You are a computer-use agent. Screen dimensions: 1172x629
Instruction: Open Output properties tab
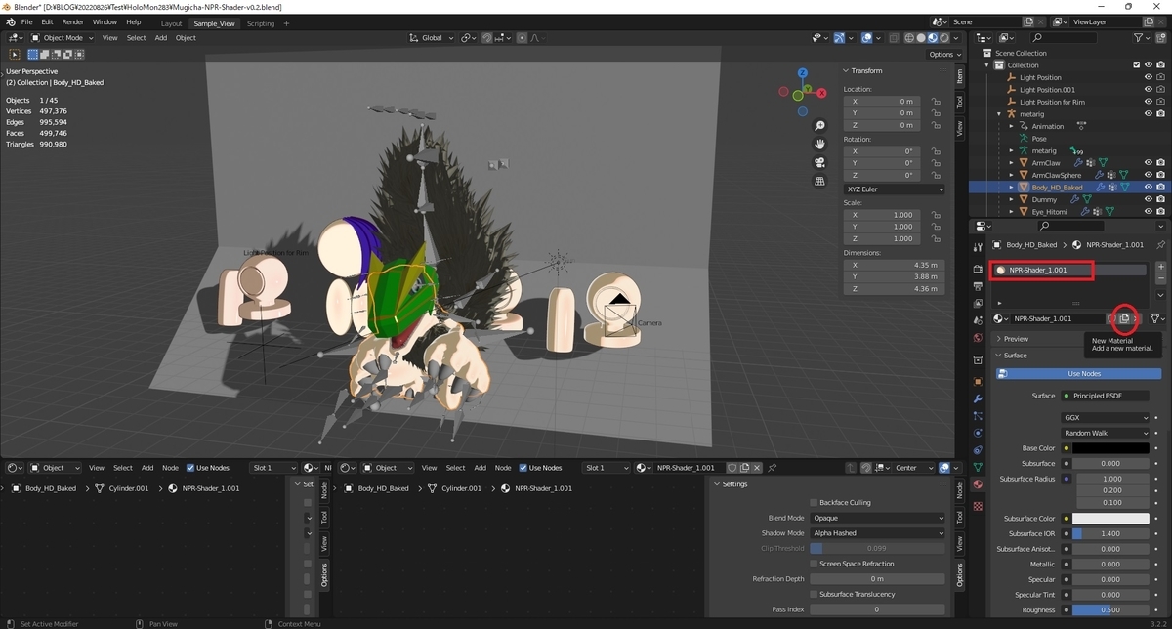[978, 286]
